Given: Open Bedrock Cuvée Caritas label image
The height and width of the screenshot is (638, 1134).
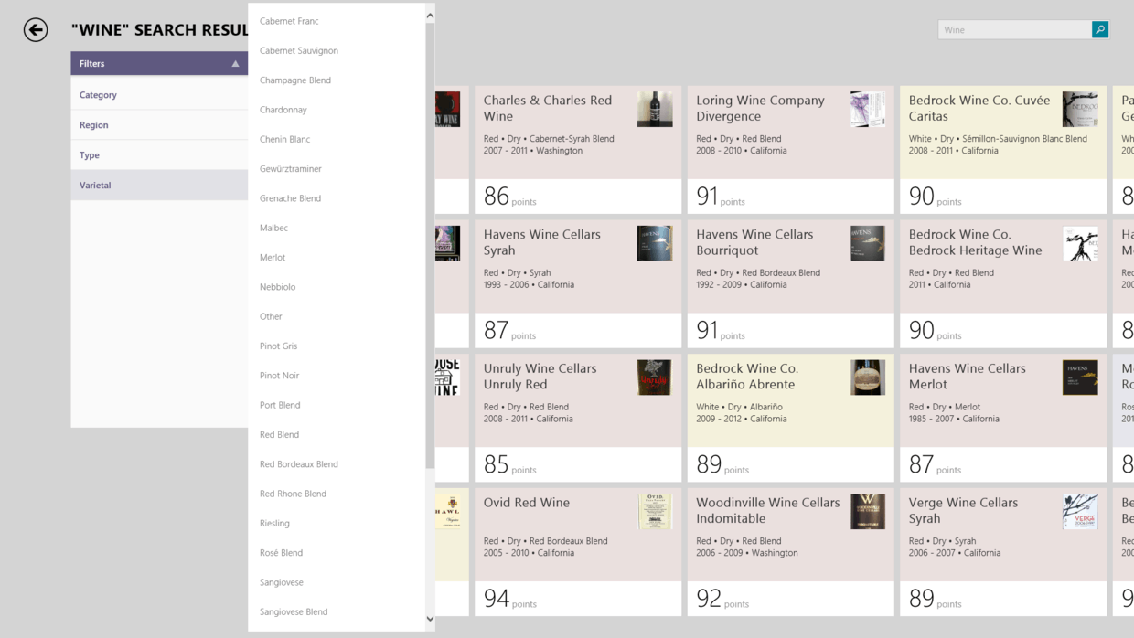Looking at the screenshot, I should 1080,110.
